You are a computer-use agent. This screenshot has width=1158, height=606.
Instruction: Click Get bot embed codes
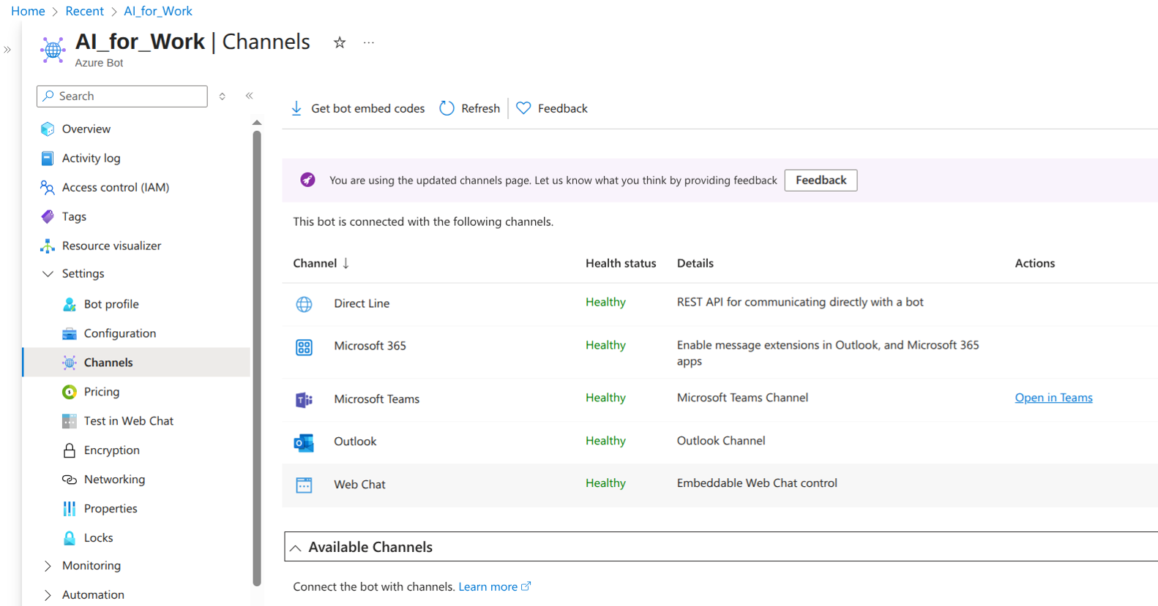(x=357, y=108)
